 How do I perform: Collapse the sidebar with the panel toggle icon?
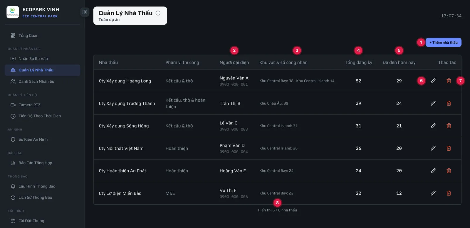click(x=85, y=12)
